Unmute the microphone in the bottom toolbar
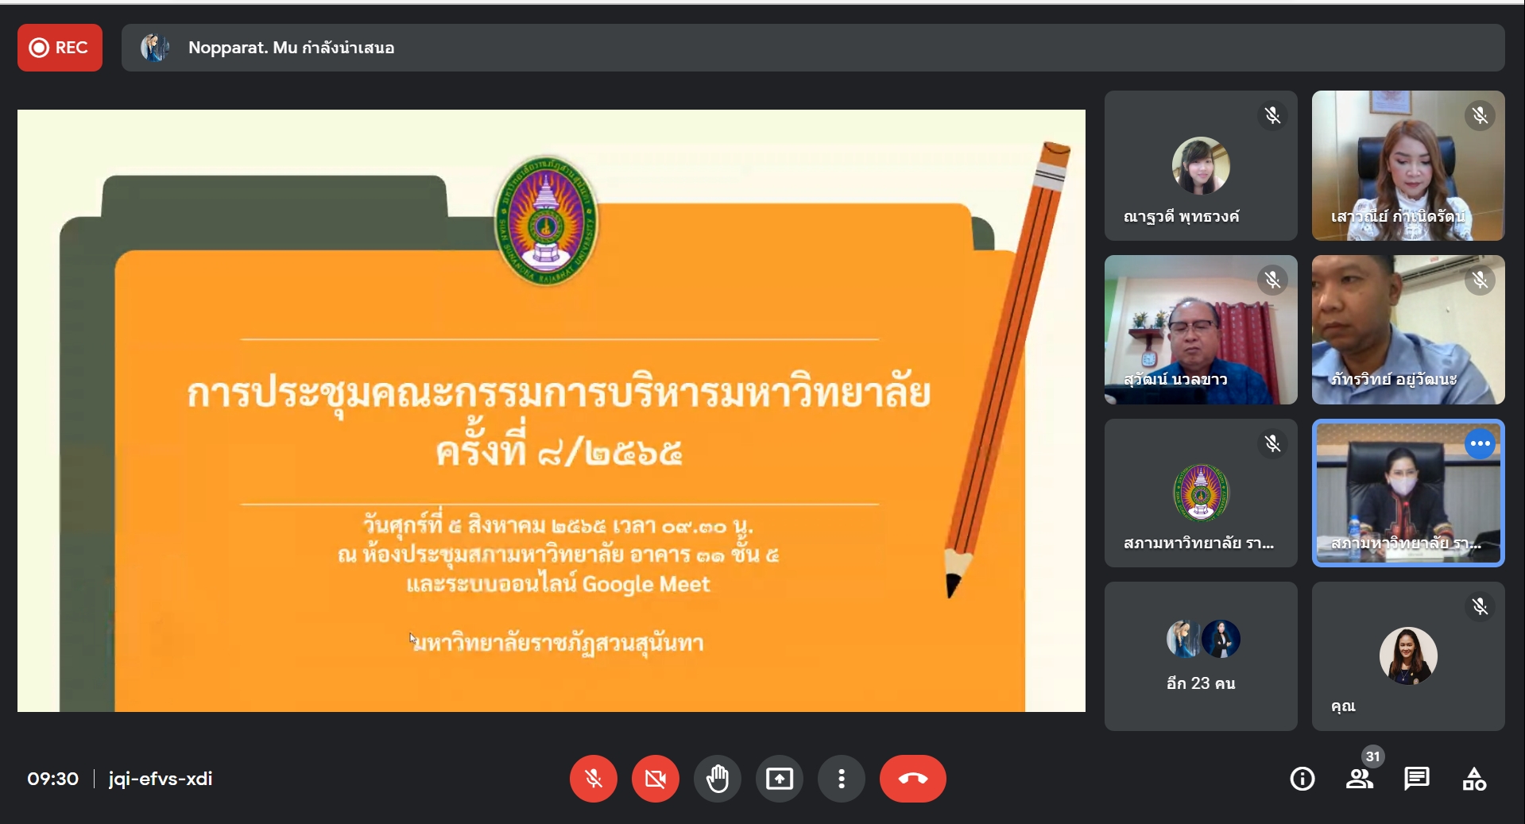1525x824 pixels. coord(593,779)
